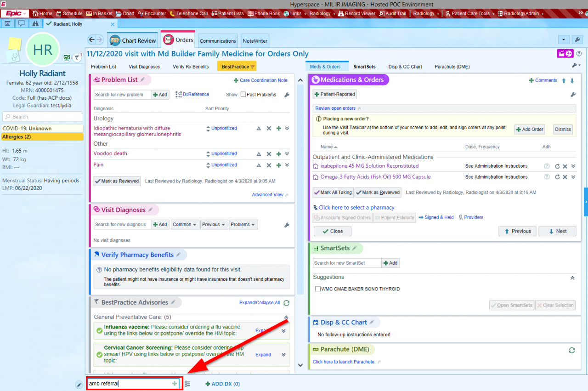Click the pencil icon next to Visit Diagnoses
The image size is (588, 391).
point(150,210)
